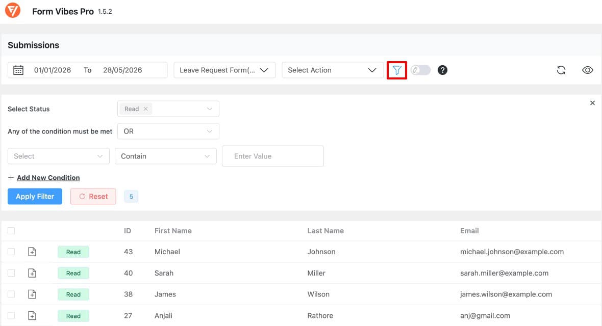Click sarah.miller@example.com email cell
Image resolution: width=602 pixels, height=326 pixels.
coord(504,273)
